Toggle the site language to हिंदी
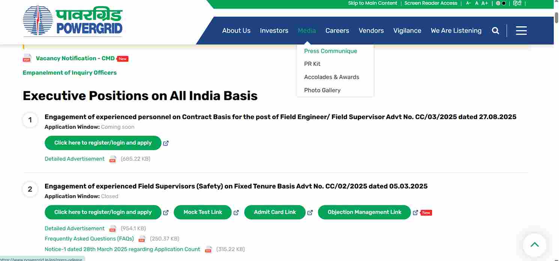Viewport: 559px width, 261px height. (x=517, y=3)
